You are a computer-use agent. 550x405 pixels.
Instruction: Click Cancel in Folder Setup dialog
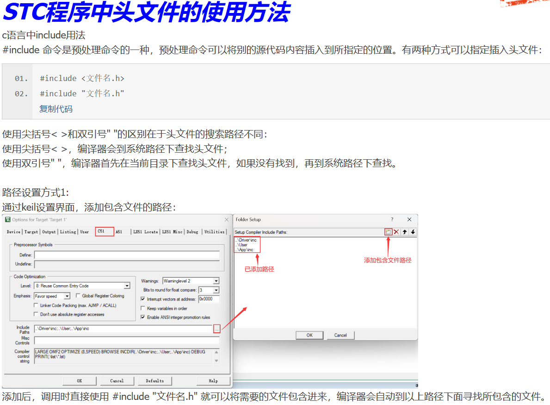tap(340, 335)
